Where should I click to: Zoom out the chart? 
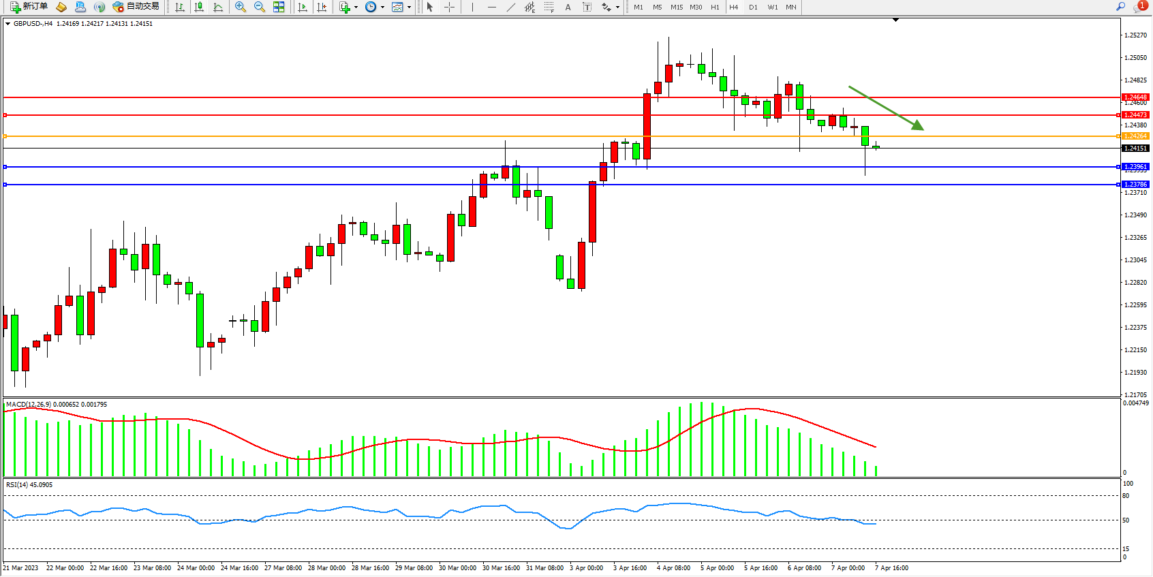pos(260,7)
